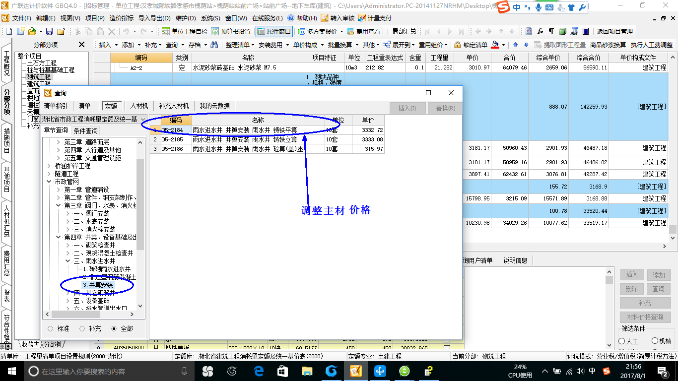Open 单位工程自检 self-check tool

(x=186, y=31)
